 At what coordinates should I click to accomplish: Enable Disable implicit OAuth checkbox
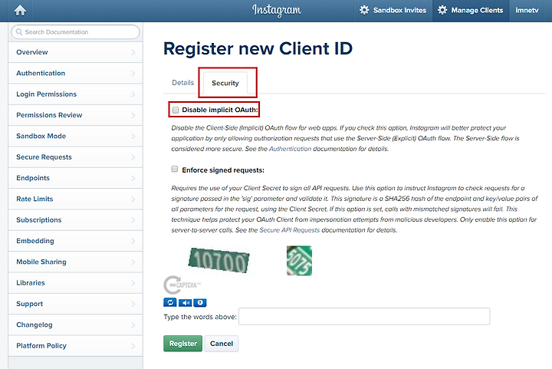tap(176, 110)
